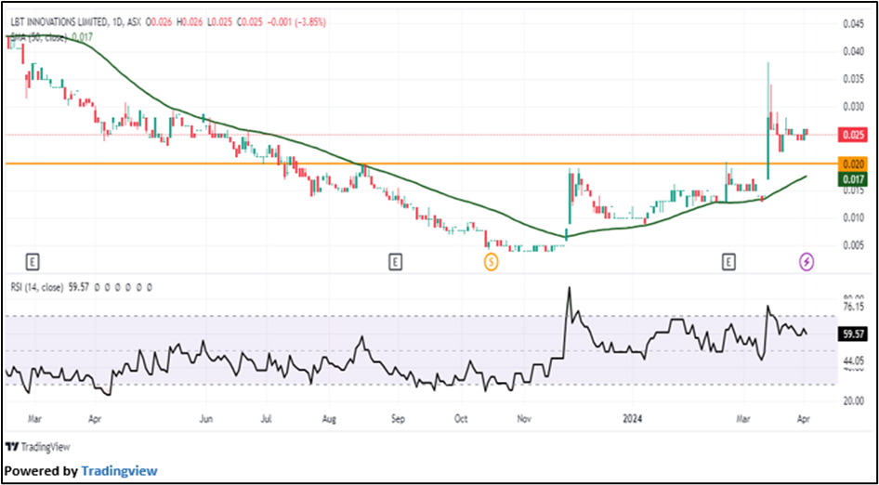Click the 2024 label on time axis
Screen dimensions: 879x485
tap(632, 418)
